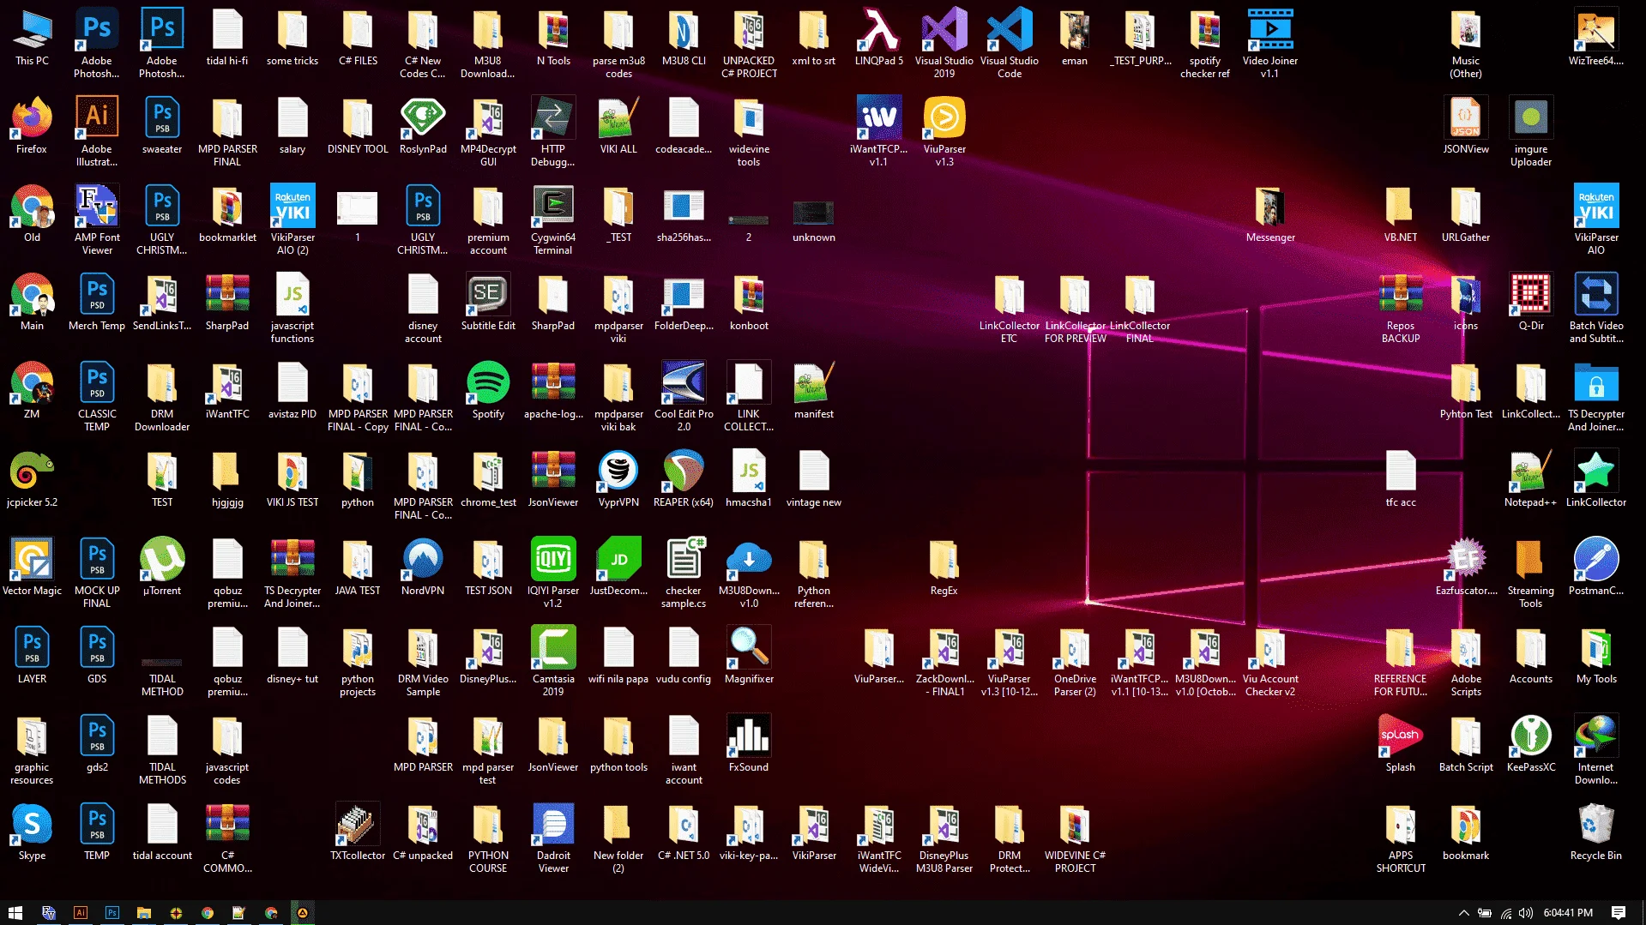Select the Cygwin64 Terminal shortcut
The height and width of the screenshot is (925, 1646).
553,220
